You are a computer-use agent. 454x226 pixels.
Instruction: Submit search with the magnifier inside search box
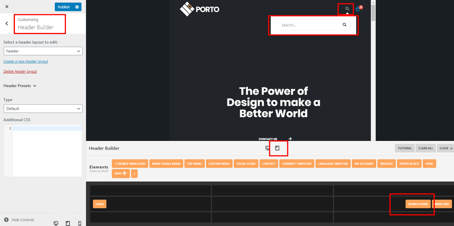[344, 25]
